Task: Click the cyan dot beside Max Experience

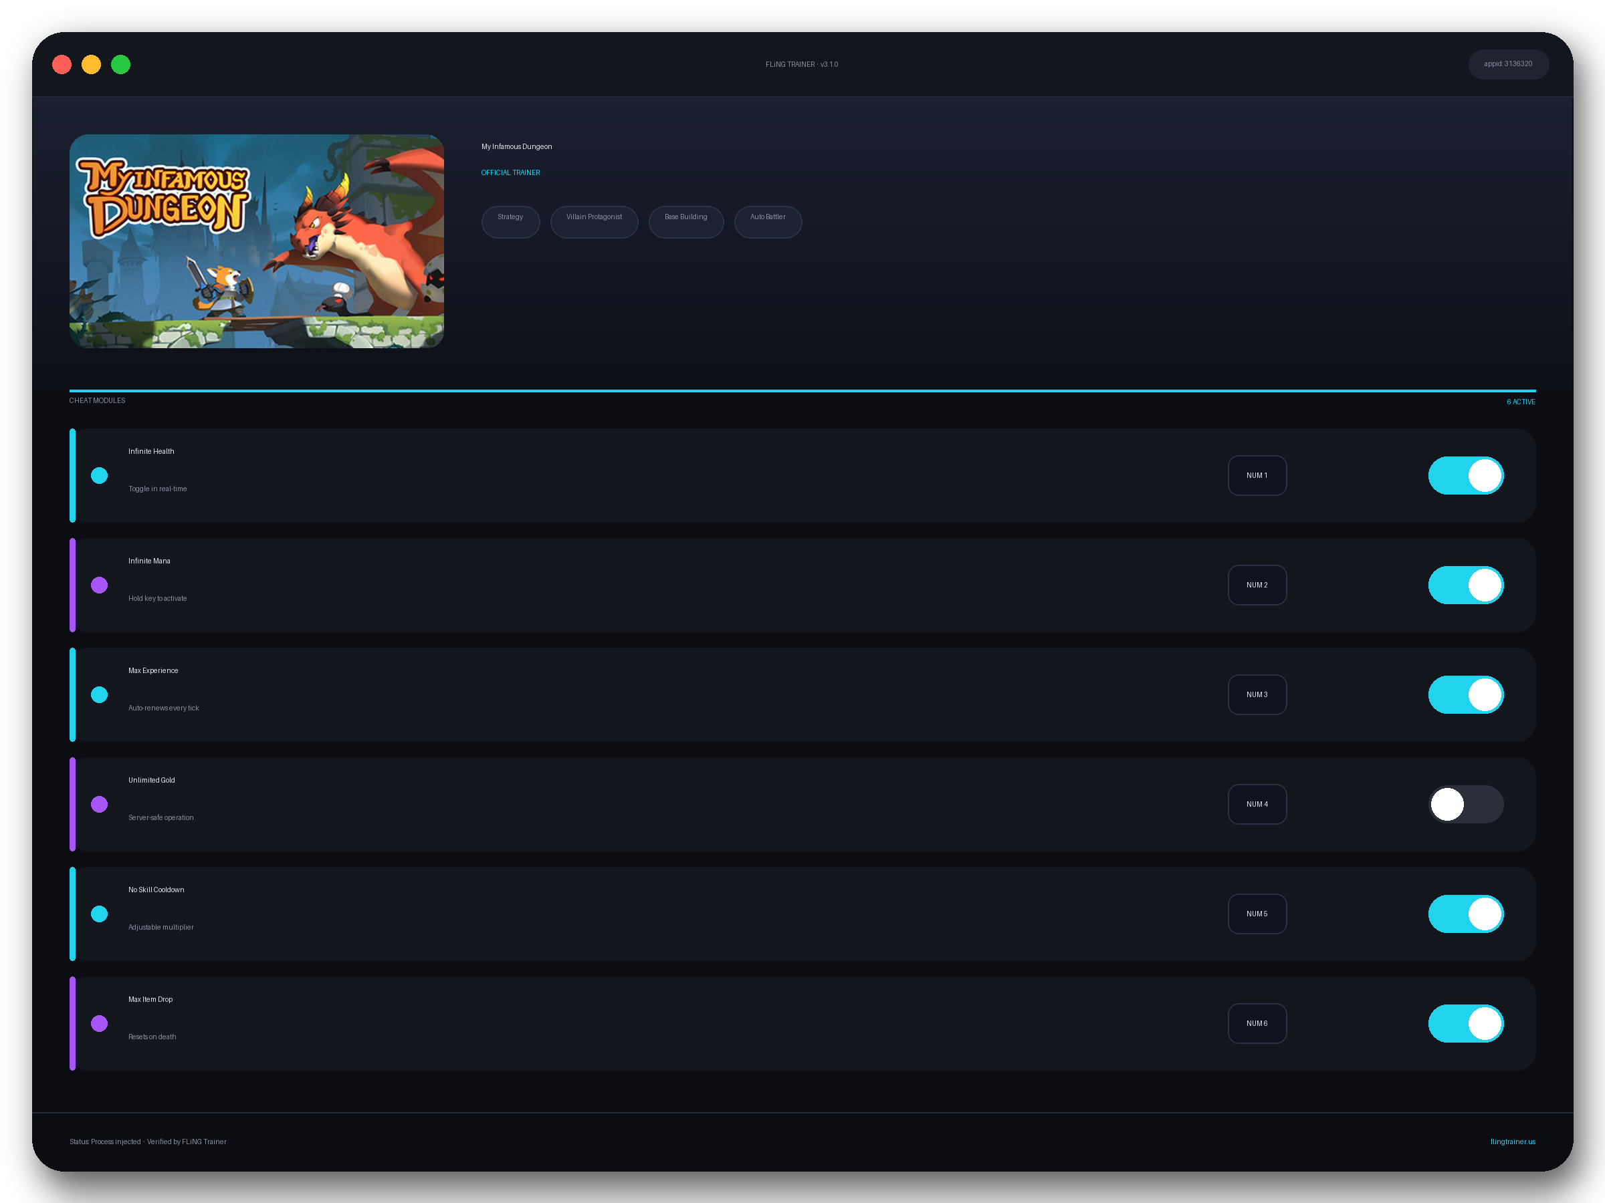Action: 100,694
